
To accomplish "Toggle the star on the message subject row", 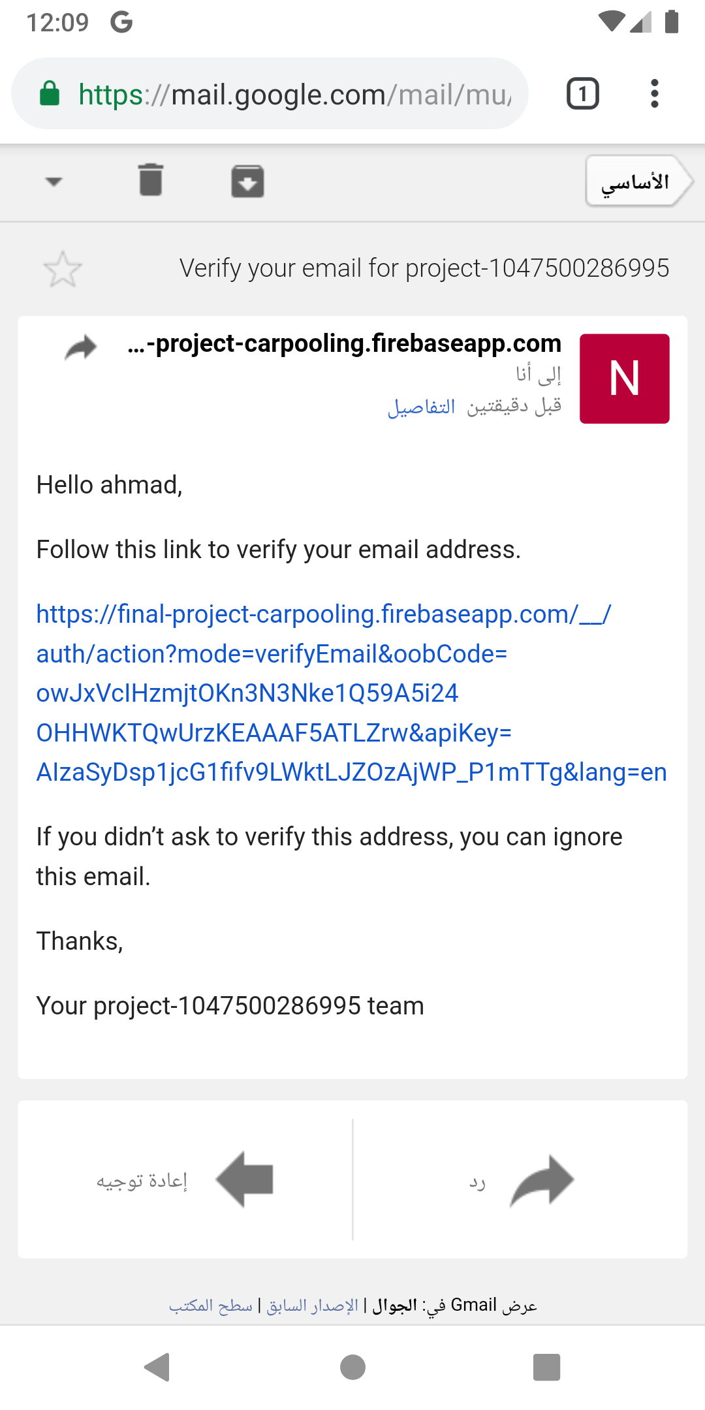I will pyautogui.click(x=61, y=268).
